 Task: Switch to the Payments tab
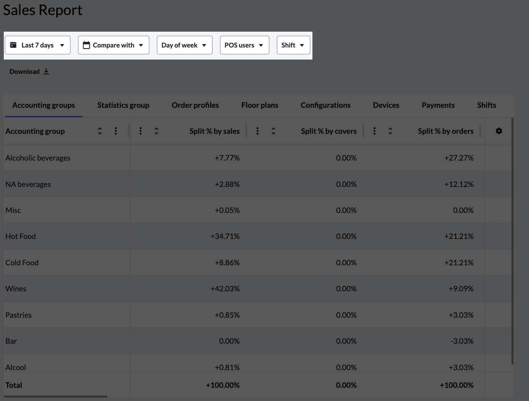coord(438,105)
